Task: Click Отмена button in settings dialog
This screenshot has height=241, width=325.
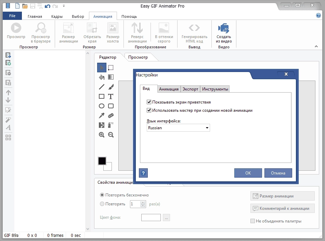Action: click(x=278, y=173)
